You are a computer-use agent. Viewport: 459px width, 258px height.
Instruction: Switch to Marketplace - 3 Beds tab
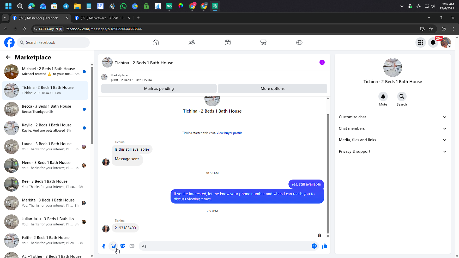[x=102, y=18]
